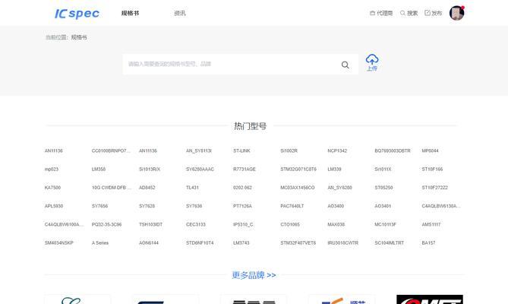Screen dimensions: 508x304
Task: Click the IRU3018CWTR model
Action: click(x=343, y=243)
